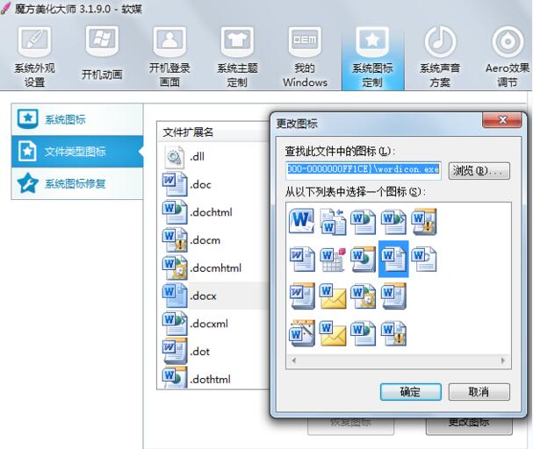Click the 更改图标 button behind the dialog
Viewport: 533px width, 449px height.
469,424
